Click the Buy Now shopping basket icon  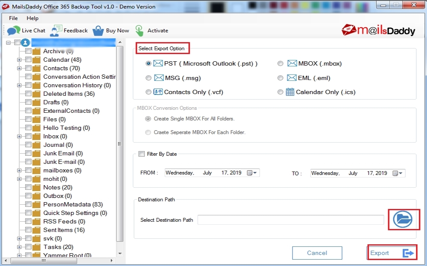point(98,30)
